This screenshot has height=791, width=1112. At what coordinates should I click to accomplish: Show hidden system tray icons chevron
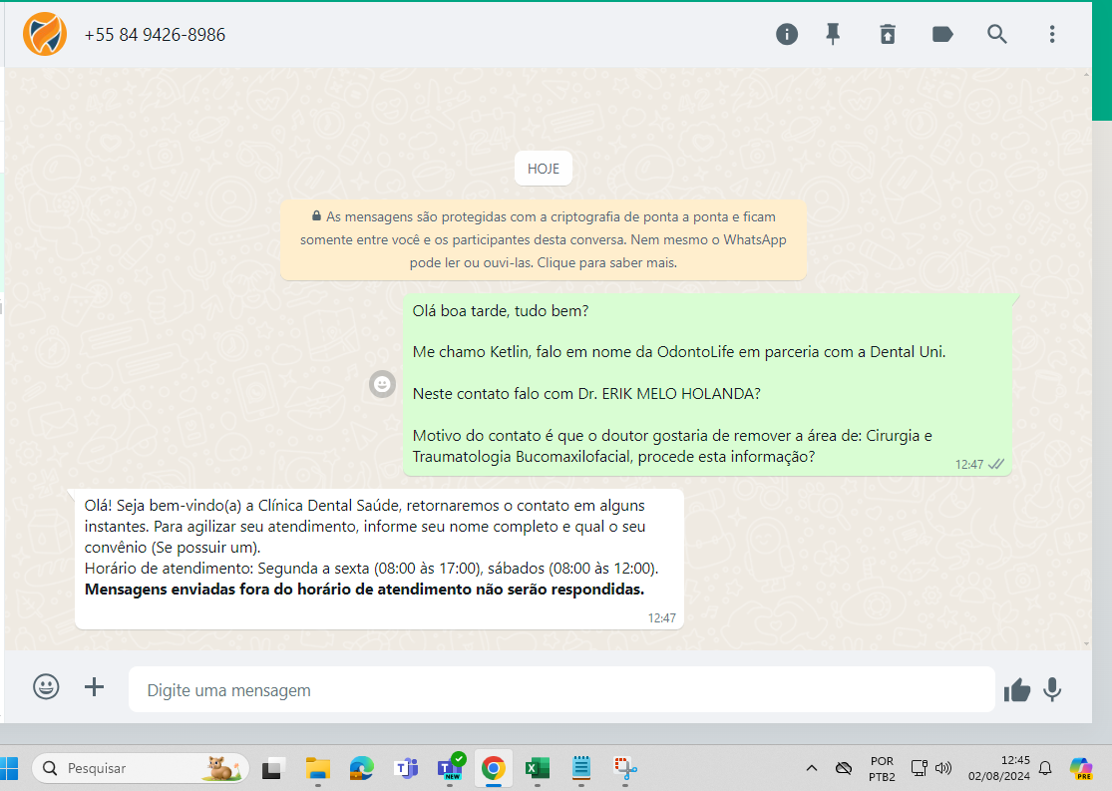(x=812, y=768)
